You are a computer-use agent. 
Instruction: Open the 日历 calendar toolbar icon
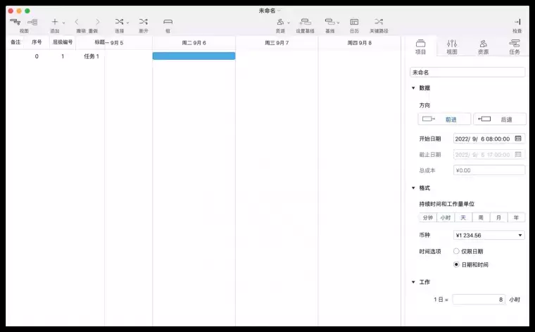coord(354,22)
